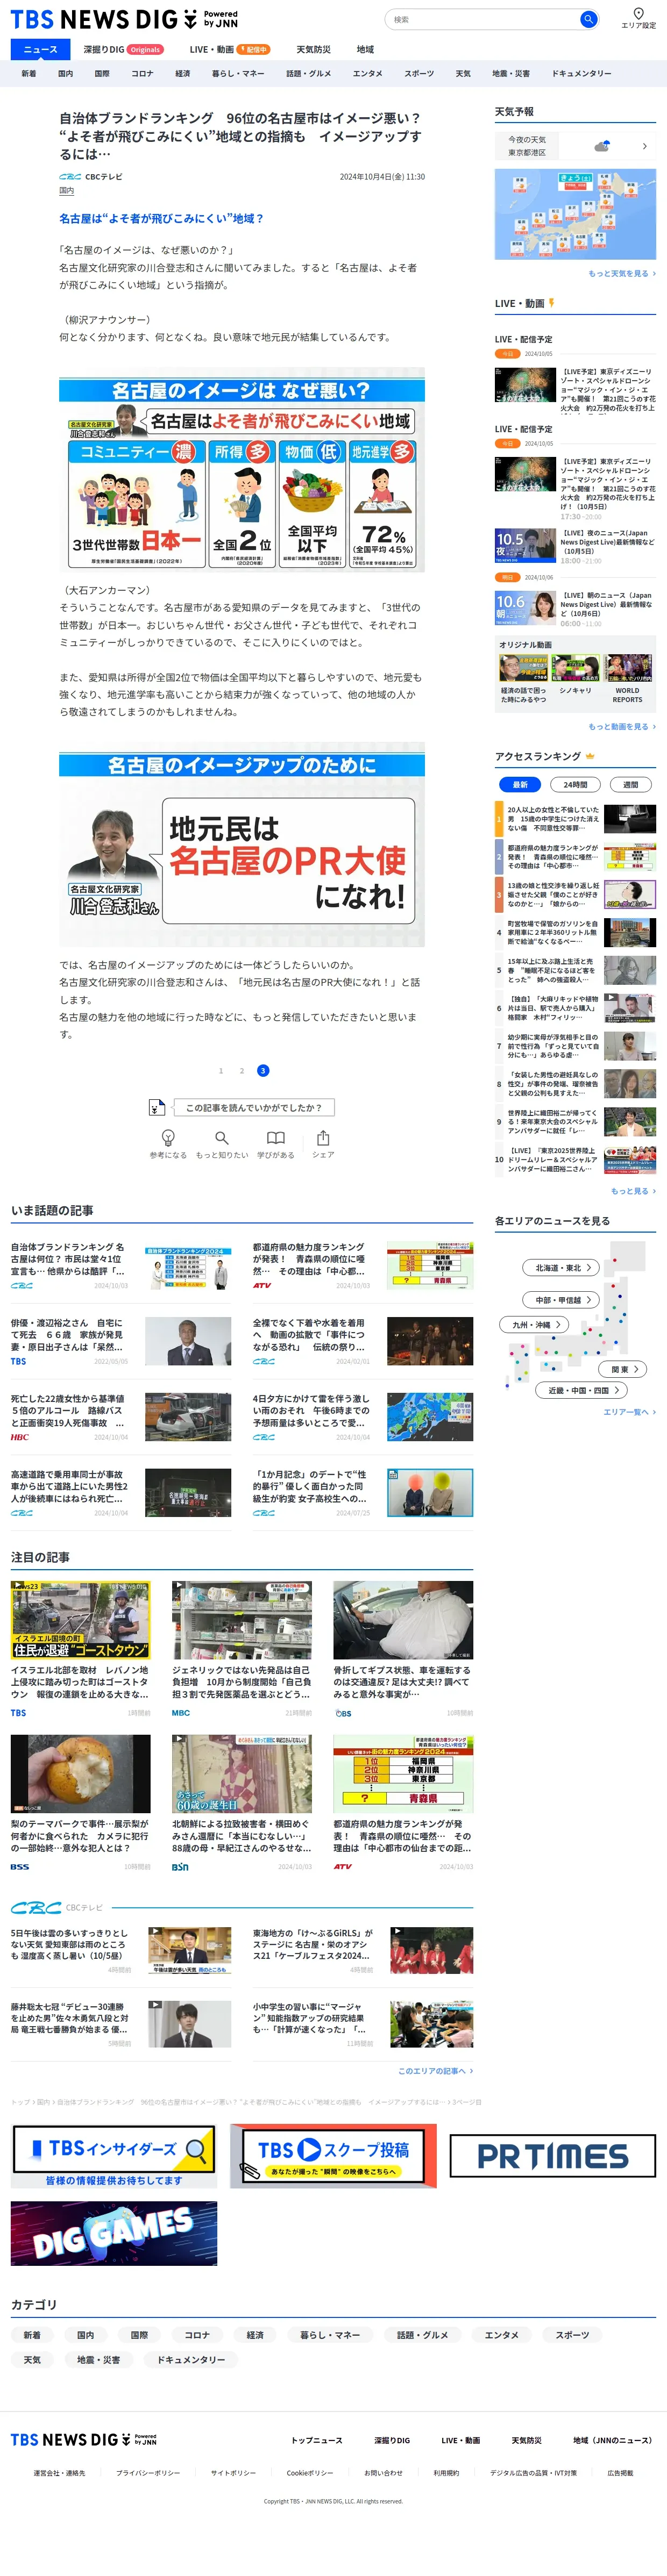
Task: Open the エリア設定 location pin
Action: click(638, 18)
